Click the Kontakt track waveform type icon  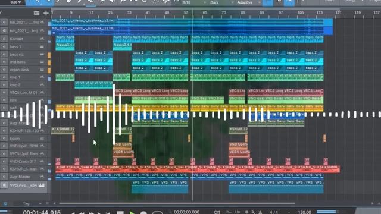42,39
